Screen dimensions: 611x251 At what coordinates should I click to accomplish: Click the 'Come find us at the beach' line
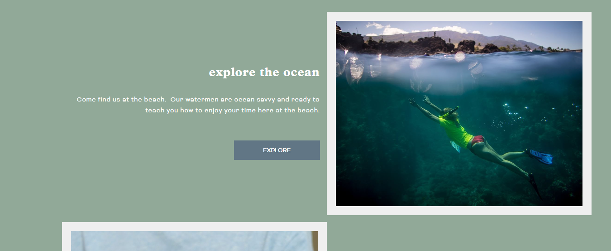coord(198,99)
